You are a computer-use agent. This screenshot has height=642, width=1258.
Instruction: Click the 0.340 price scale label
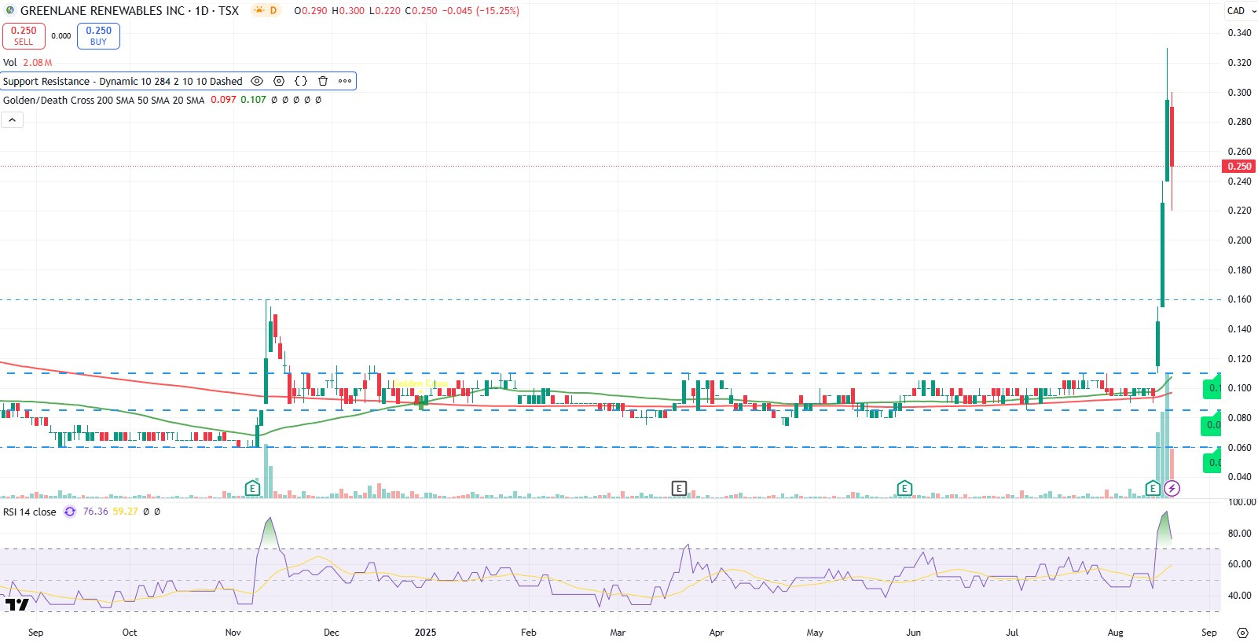[1239, 33]
